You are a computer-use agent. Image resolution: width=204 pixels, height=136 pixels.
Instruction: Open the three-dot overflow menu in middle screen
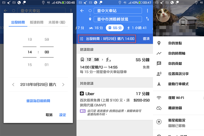pos(147,10)
